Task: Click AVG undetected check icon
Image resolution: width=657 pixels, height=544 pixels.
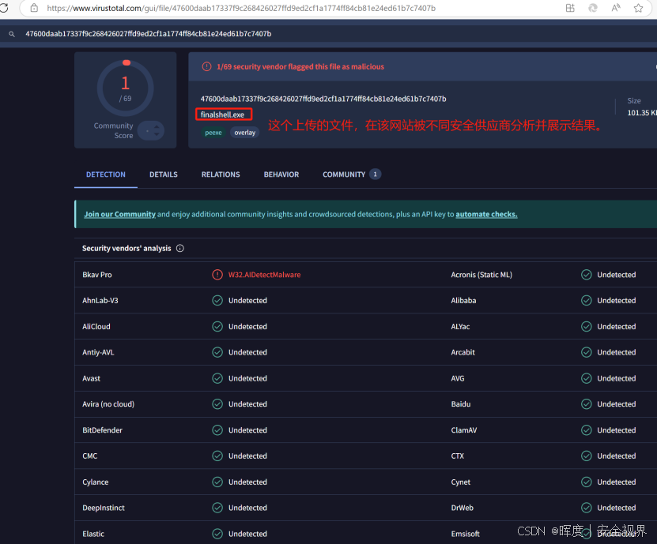Action: (587, 378)
